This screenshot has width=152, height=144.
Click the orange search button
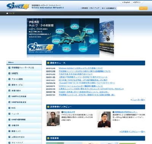click(x=143, y=8)
